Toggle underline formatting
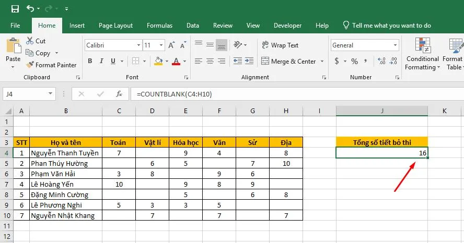 tap(113, 61)
